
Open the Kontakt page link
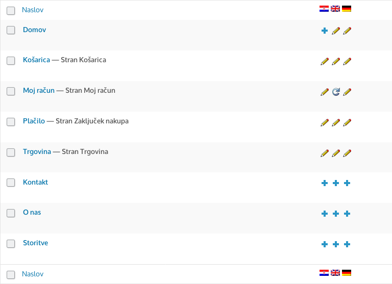click(x=36, y=182)
